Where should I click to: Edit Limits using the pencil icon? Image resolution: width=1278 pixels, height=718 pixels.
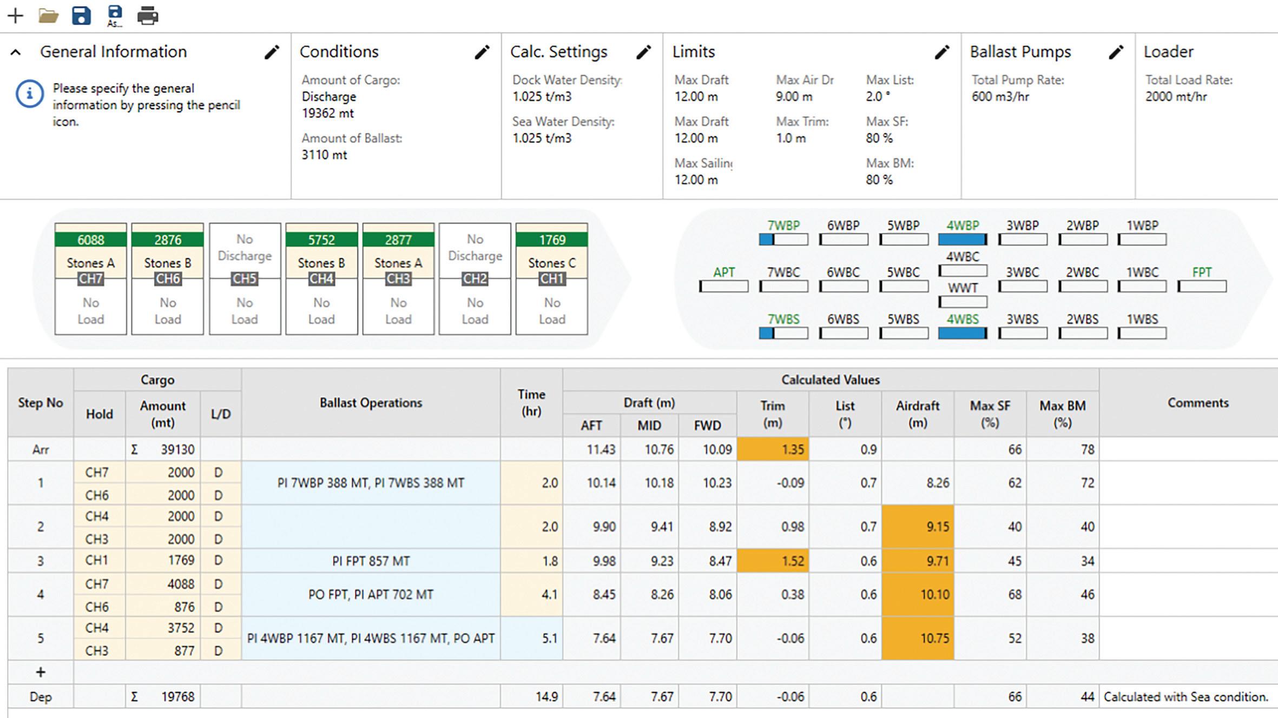tap(942, 52)
